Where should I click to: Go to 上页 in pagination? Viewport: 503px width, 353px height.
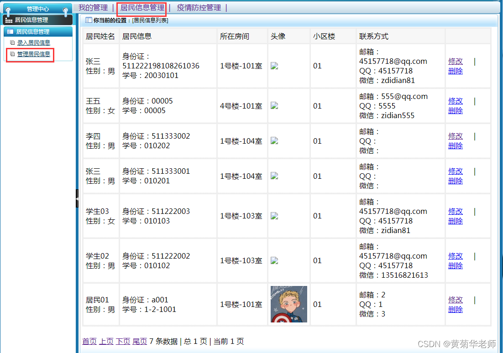[106, 342]
